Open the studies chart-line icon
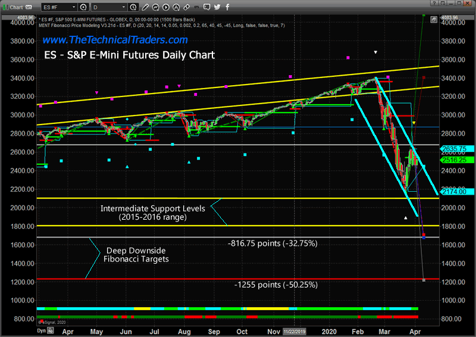The image size is (476, 337). tap(155, 7)
